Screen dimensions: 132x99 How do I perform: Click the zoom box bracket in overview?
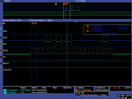click(x=67, y=11)
